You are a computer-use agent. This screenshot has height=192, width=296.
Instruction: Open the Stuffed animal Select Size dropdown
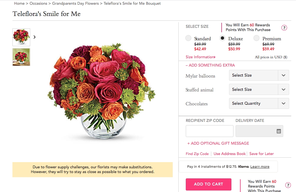(258, 89)
